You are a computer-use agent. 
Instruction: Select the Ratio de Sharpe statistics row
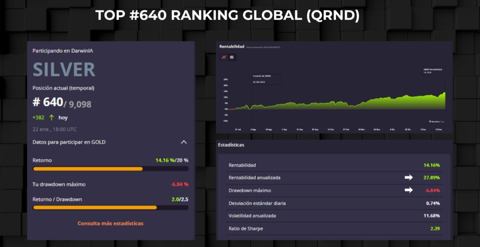point(334,229)
